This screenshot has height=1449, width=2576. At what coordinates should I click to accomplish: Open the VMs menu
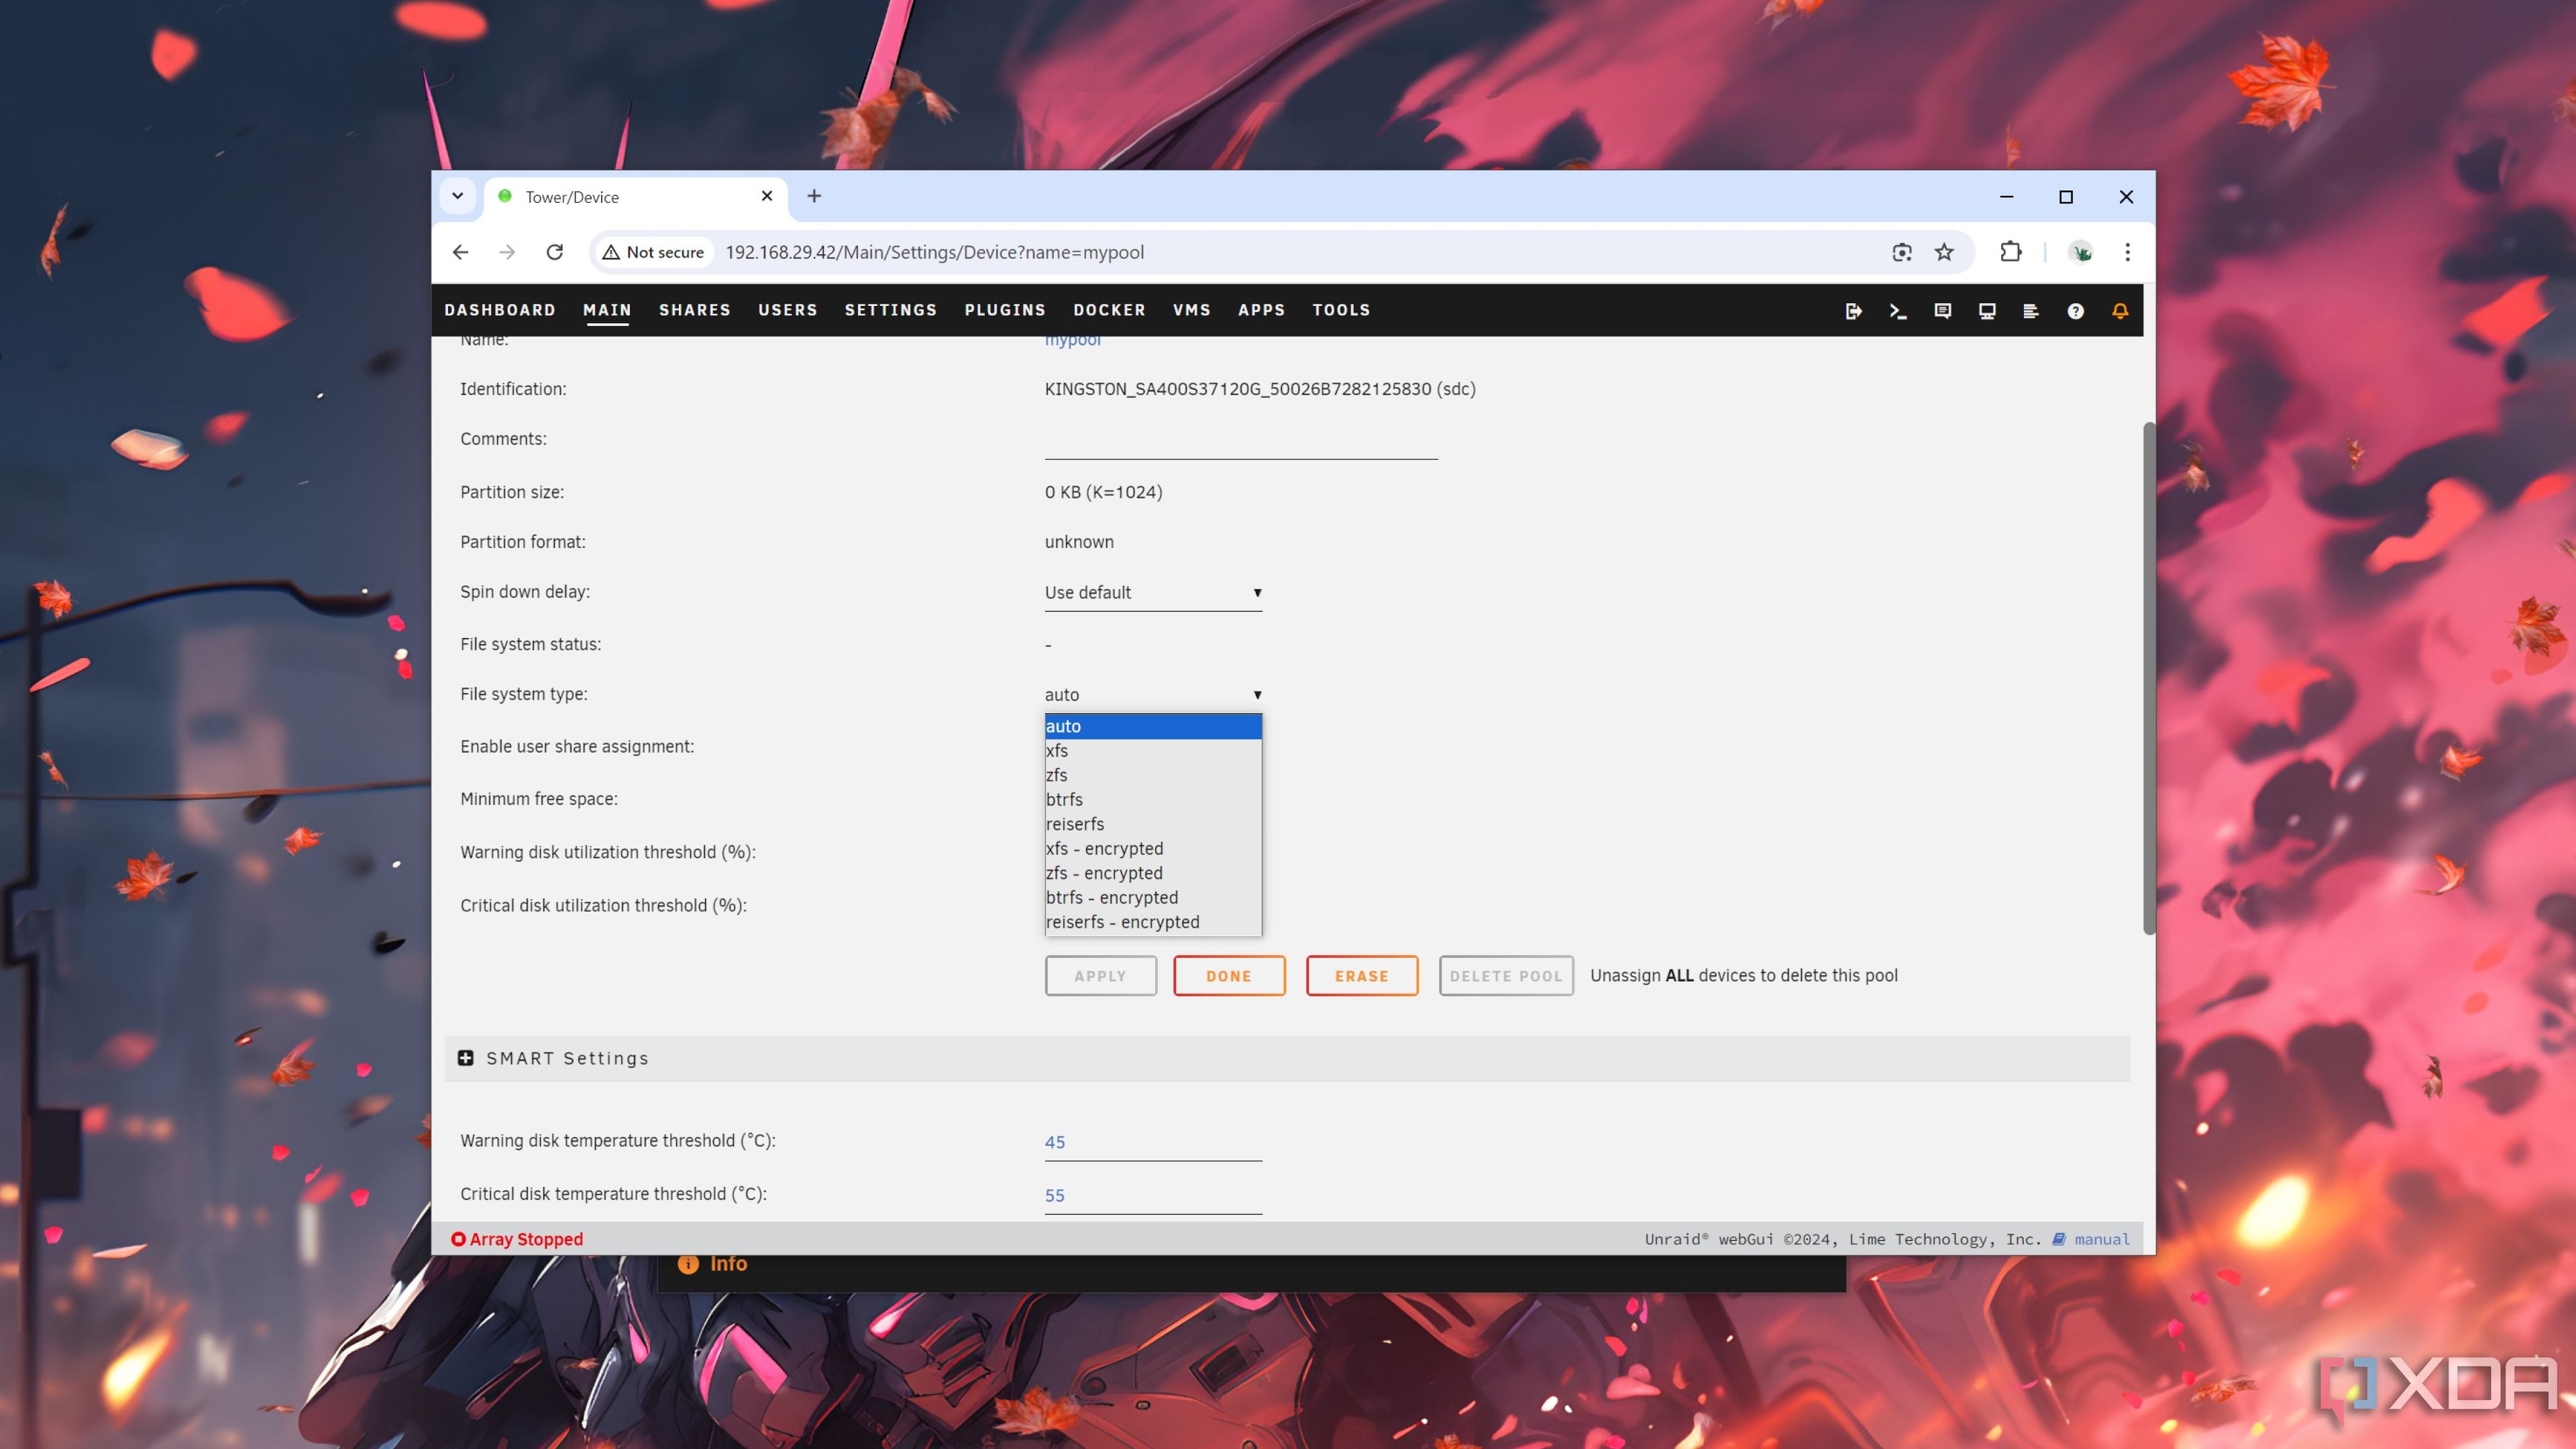pyautogui.click(x=1192, y=310)
